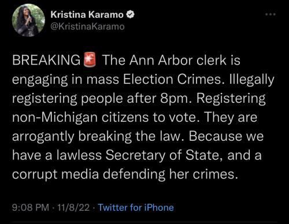Click the red siren emoji
The height and width of the screenshot is (224, 289).
point(90,59)
